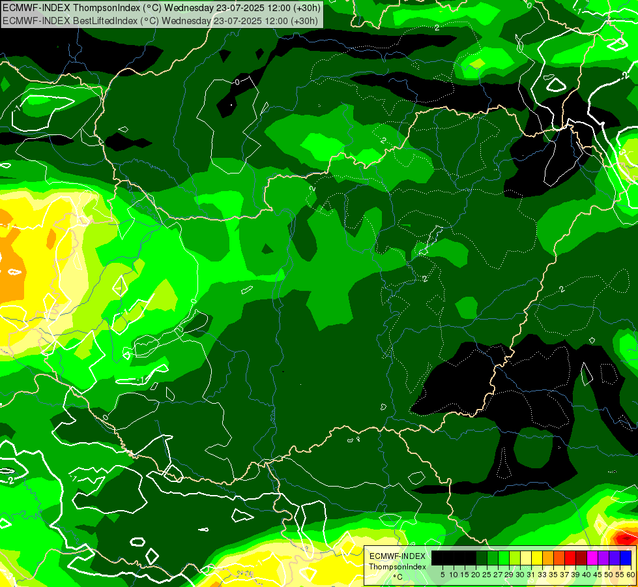Image resolution: width=638 pixels, height=587 pixels.
Task: Choose the blue legend swatch (55-60)
Action: tap(626, 558)
